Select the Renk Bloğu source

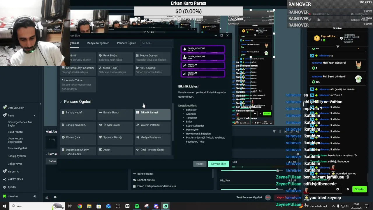(x=115, y=57)
